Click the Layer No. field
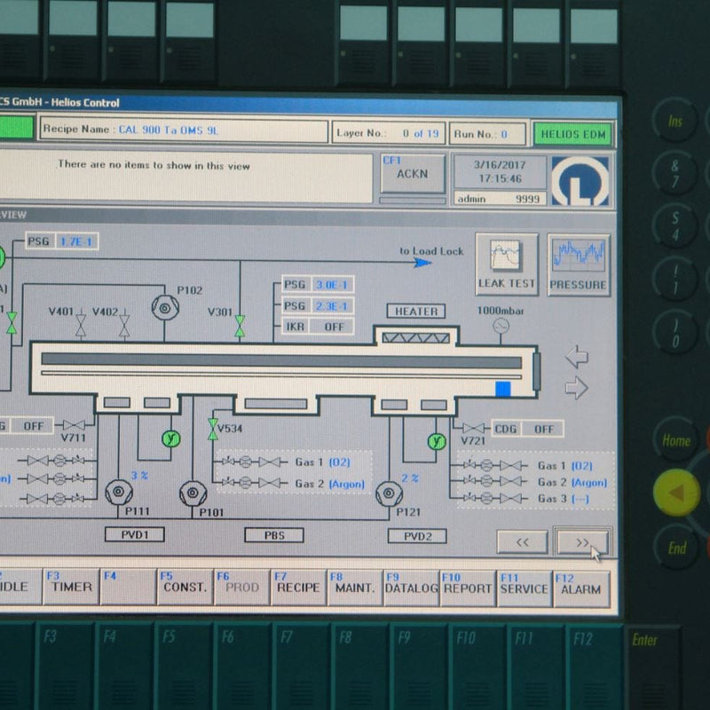Screen dimensions: 710x710 [389, 133]
